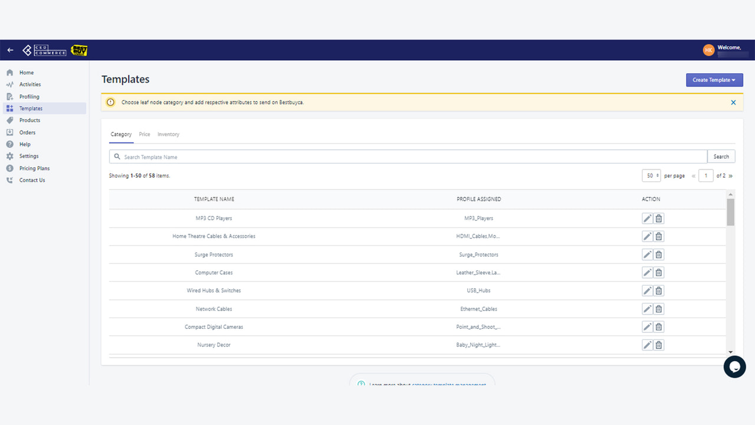Screen dimensions: 755x425
Task: Go to next page with double chevron
Action: point(731,175)
